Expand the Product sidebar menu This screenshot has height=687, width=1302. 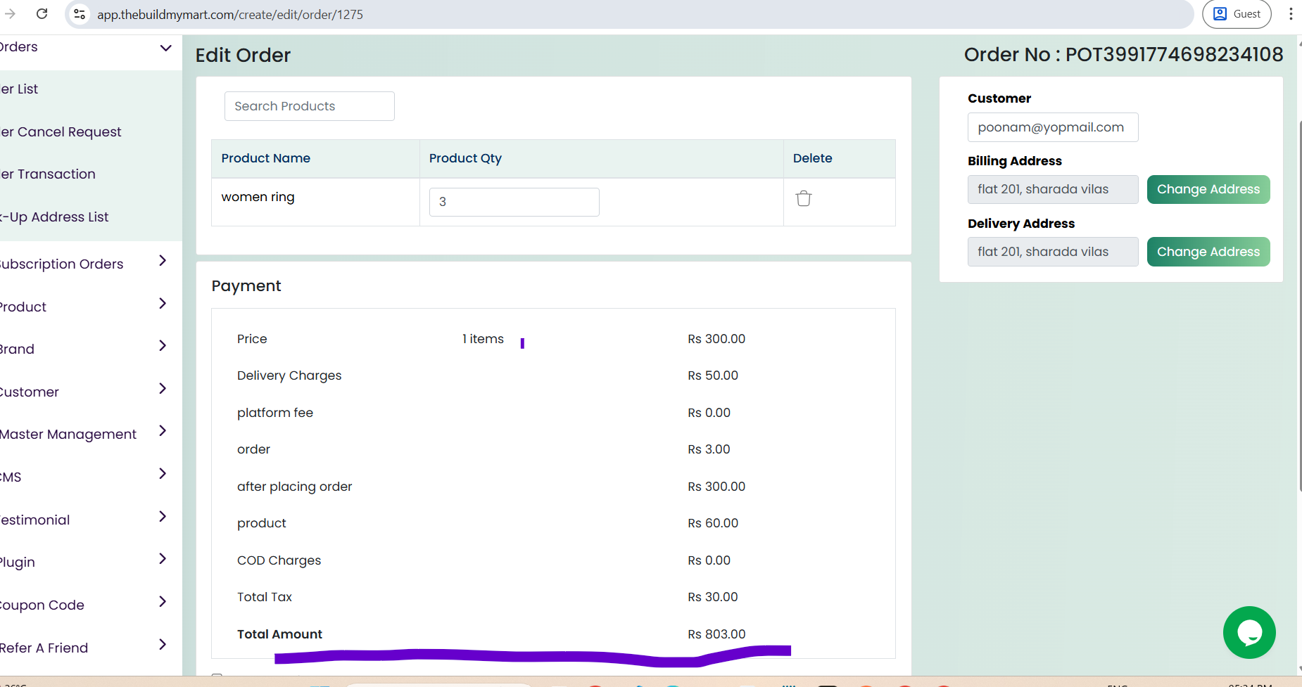point(163,304)
